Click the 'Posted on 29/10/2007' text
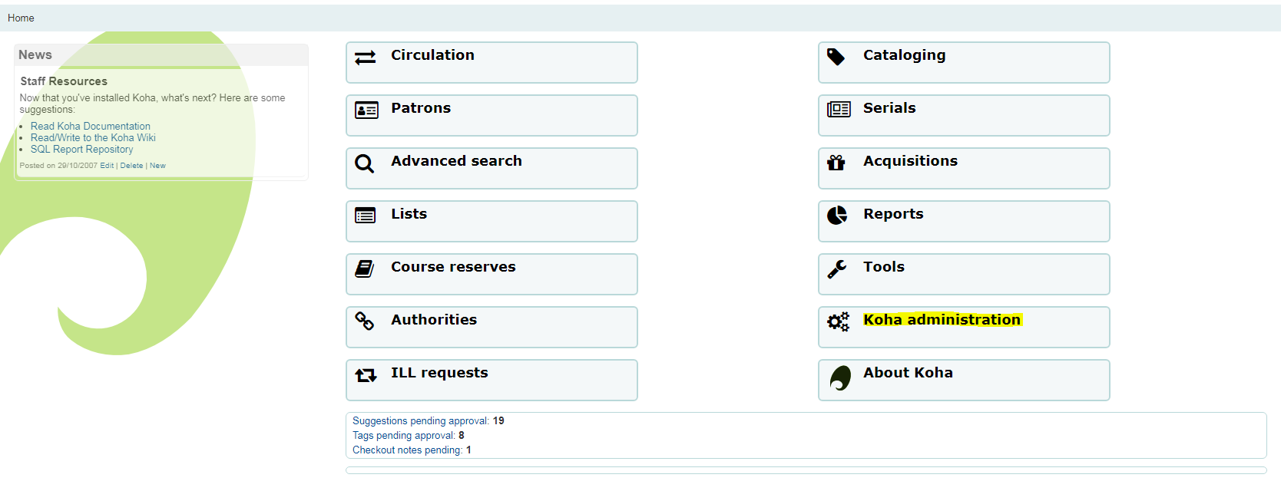This screenshot has height=491, width=1281. [58, 165]
